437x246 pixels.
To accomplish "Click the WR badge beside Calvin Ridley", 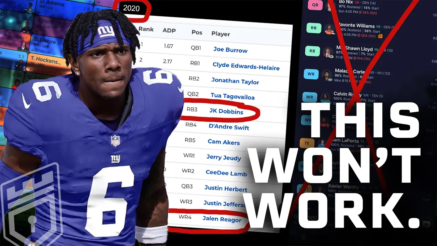I will tap(309, 97).
